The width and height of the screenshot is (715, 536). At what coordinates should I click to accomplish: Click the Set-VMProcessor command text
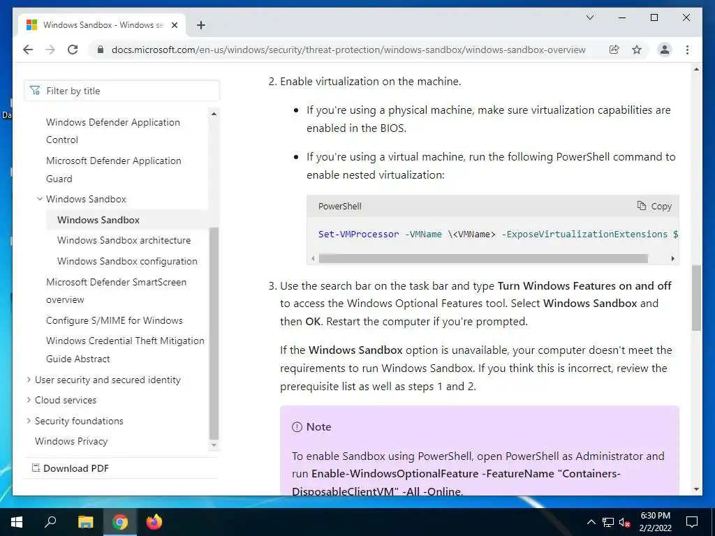point(358,234)
